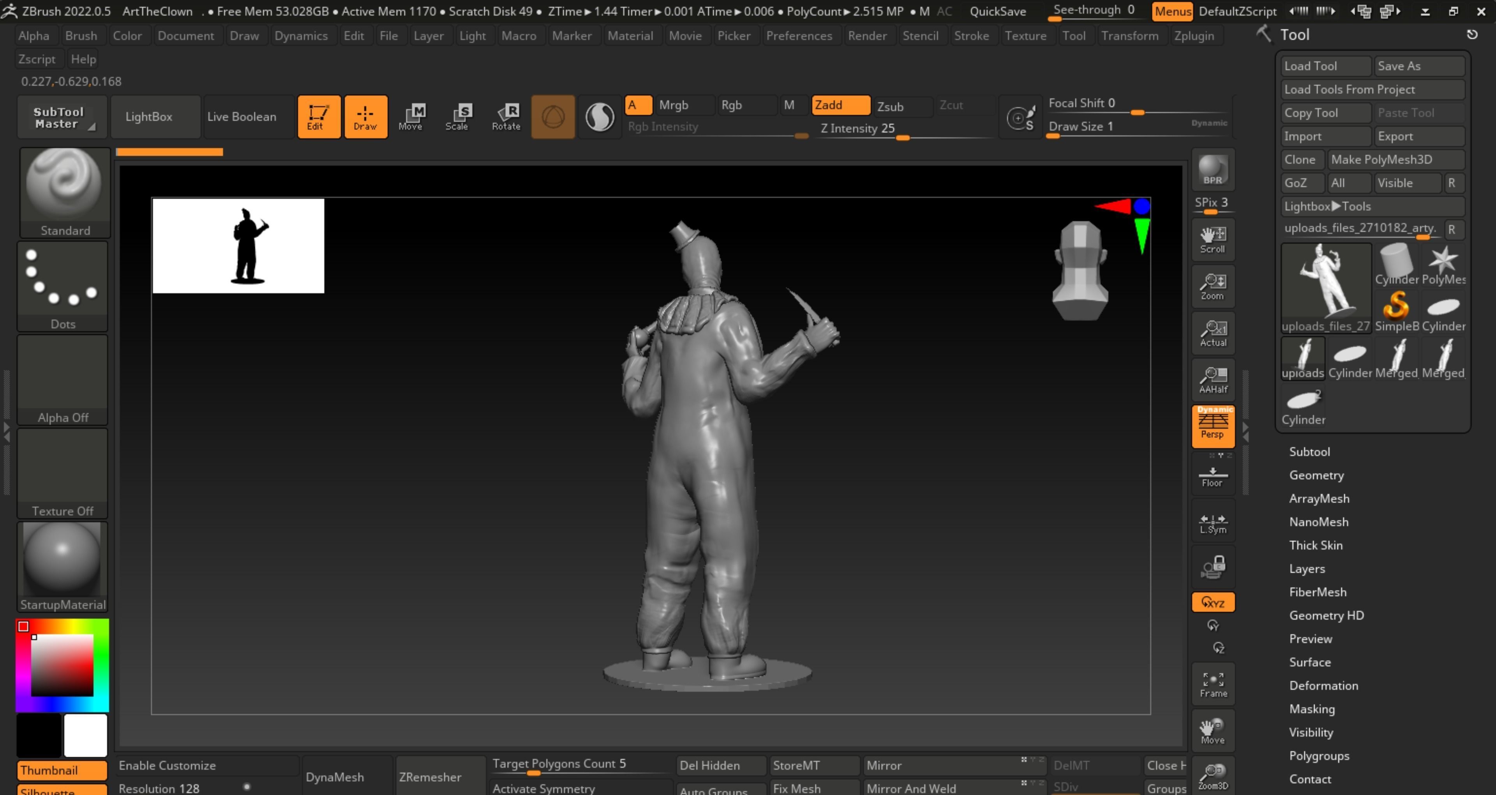The width and height of the screenshot is (1496, 795).
Task: Expand the Masking section
Action: [1312, 709]
